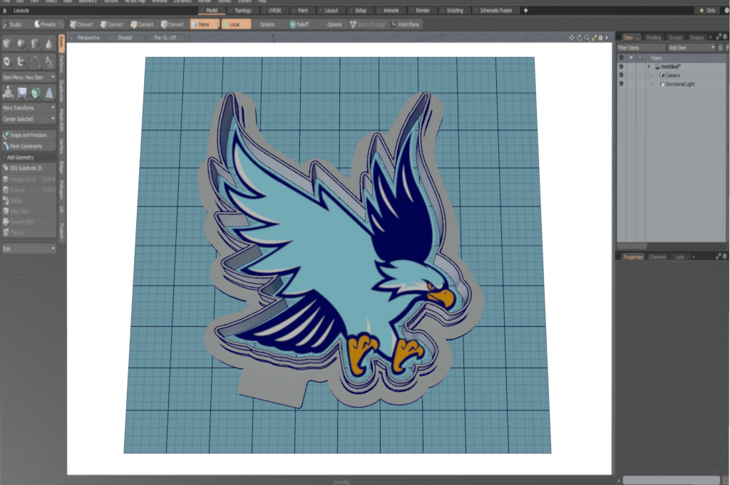Select the Cube primitive tool
The height and width of the screenshot is (485, 730).
tap(7, 44)
